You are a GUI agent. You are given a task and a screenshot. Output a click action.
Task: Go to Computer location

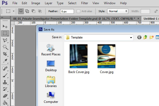coord(51,97)
